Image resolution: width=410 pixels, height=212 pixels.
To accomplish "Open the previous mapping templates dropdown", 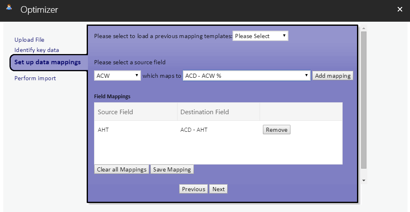I will (x=260, y=36).
